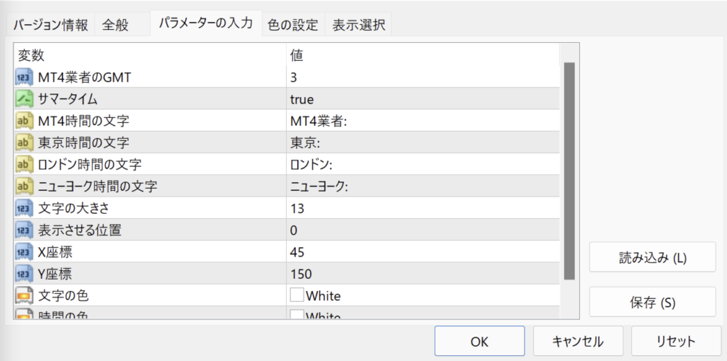Open the White color value for 文字の色
The width and height of the screenshot is (727, 361).
[323, 296]
